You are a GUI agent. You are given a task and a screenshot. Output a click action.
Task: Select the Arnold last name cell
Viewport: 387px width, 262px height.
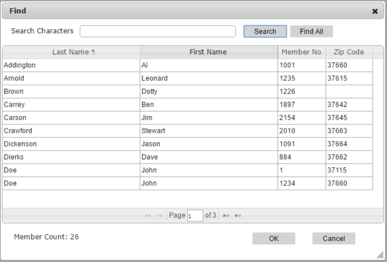pyautogui.click(x=71, y=79)
